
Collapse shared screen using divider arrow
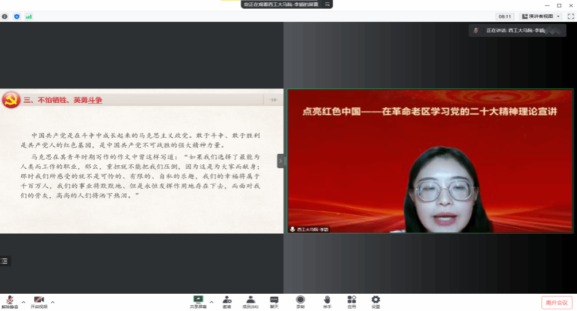tap(280, 161)
